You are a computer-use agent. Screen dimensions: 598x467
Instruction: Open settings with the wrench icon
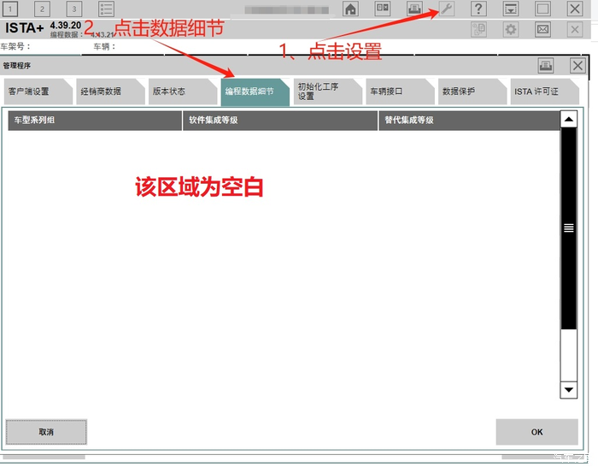point(447,9)
